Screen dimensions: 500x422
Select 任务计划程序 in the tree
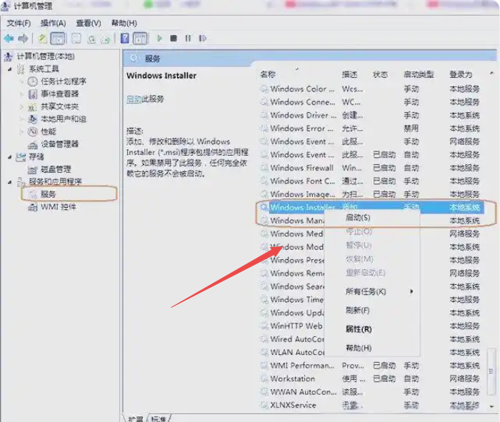click(x=64, y=81)
